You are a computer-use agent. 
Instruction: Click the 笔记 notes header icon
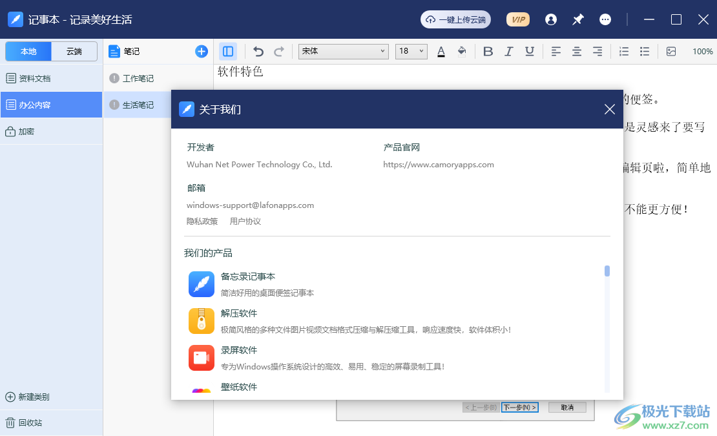coord(114,52)
